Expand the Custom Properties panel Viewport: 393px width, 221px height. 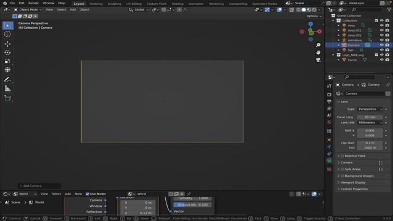point(354,189)
